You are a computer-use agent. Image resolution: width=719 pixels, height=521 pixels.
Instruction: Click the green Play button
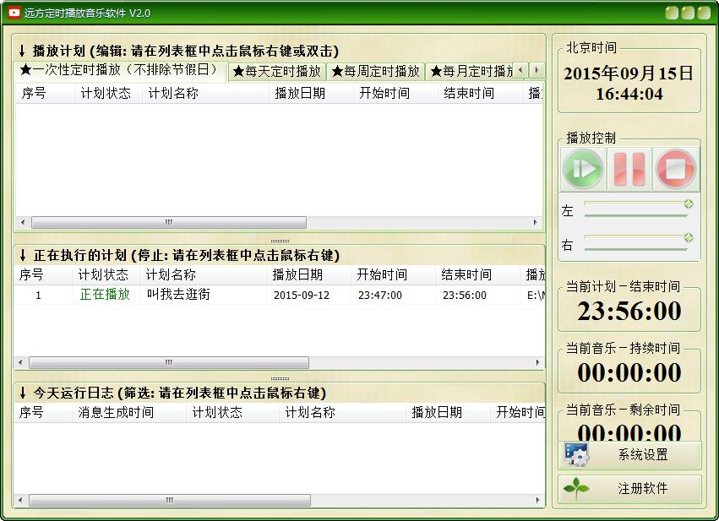(583, 169)
